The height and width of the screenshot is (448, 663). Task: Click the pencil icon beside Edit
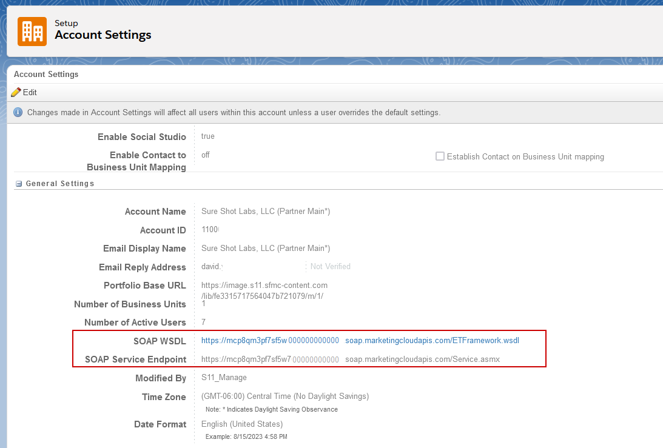[16, 92]
